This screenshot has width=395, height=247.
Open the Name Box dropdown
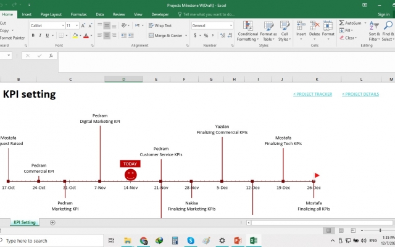[x=9, y=55]
